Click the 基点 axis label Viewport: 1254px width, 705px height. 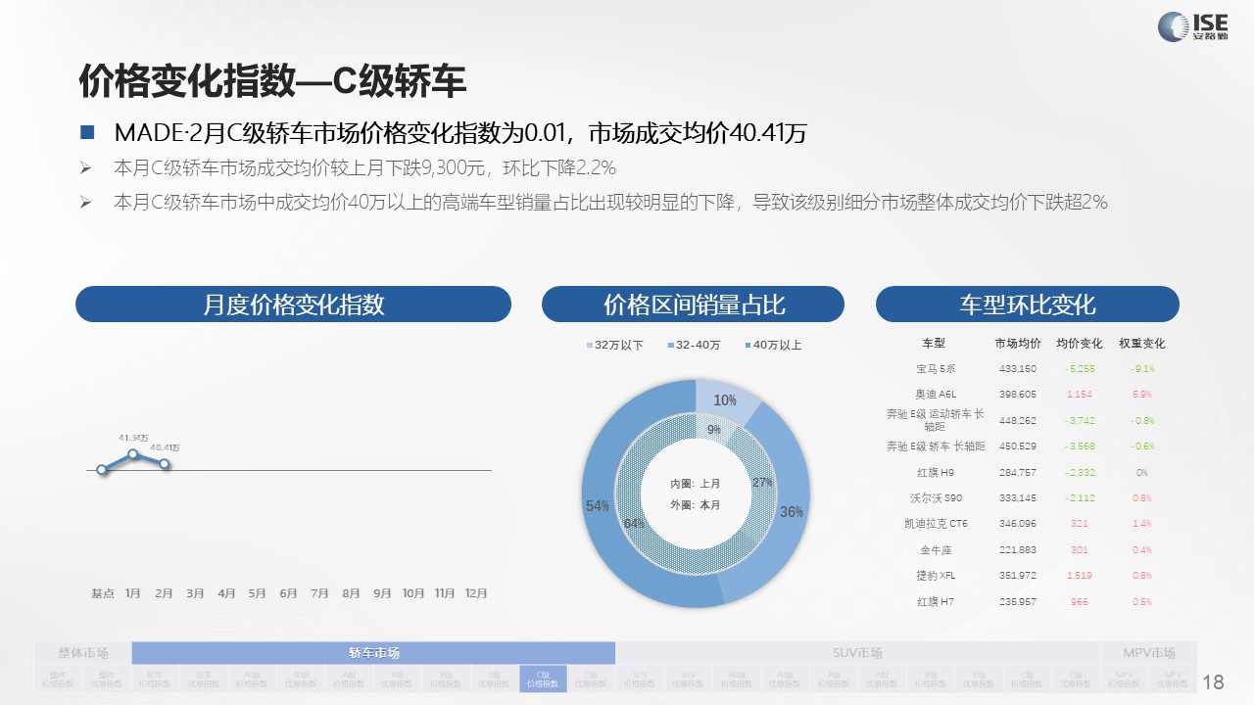(103, 593)
